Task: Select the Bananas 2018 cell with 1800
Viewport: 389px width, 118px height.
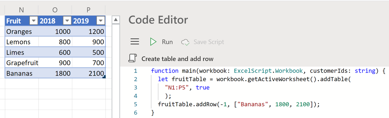Action: pyautogui.click(x=55, y=73)
